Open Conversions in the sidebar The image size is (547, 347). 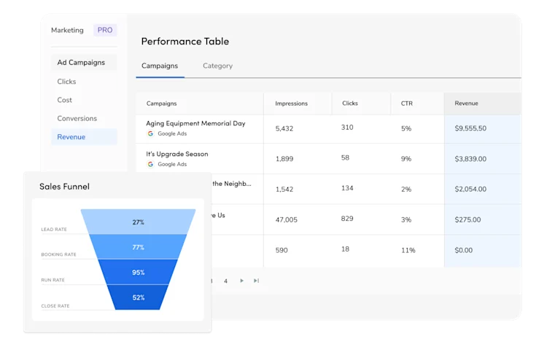pyautogui.click(x=77, y=118)
